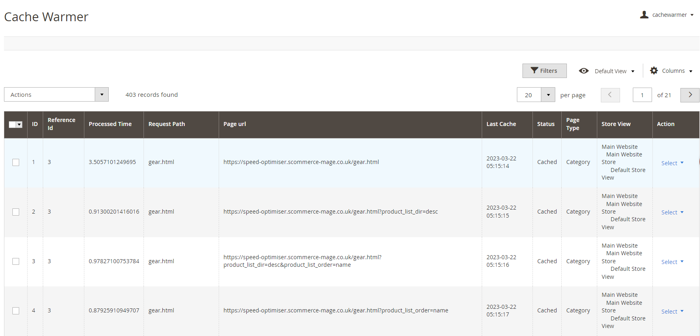Sort table by Last Cache column
Image resolution: width=700 pixels, height=336 pixels.
click(501, 124)
